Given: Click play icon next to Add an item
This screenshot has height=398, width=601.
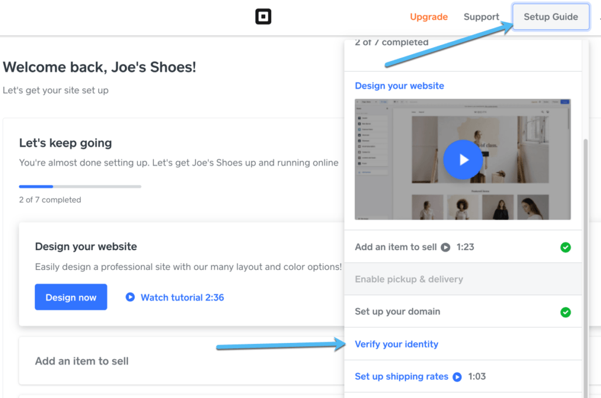Looking at the screenshot, I should (445, 247).
